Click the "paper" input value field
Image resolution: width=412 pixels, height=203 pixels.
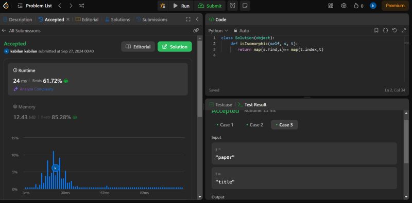click(304, 154)
